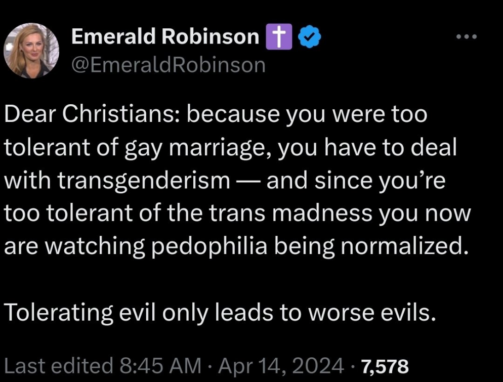Viewport: 503px width, 382px height.
Task: Open the three-dot more options menu
Action: pyautogui.click(x=467, y=37)
